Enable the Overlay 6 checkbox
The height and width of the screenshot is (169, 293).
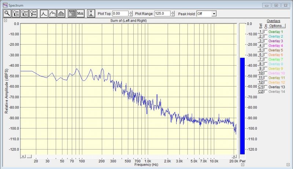coord(266,55)
